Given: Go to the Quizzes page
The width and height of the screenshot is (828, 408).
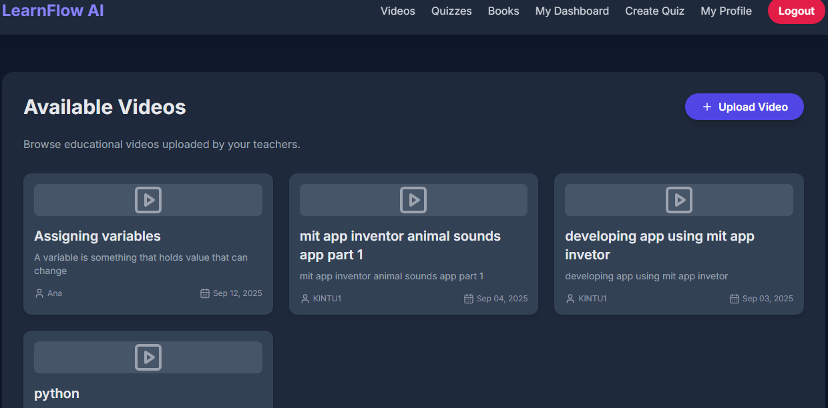Looking at the screenshot, I should click(x=451, y=11).
